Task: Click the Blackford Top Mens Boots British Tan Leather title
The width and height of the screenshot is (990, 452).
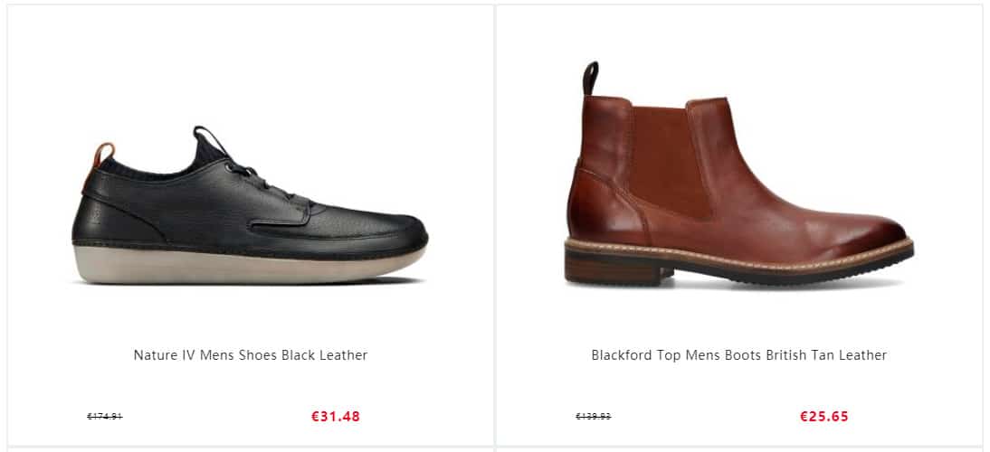Action: [738, 355]
